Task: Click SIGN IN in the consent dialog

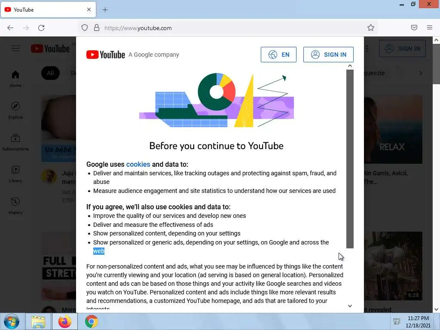Action: (x=328, y=55)
